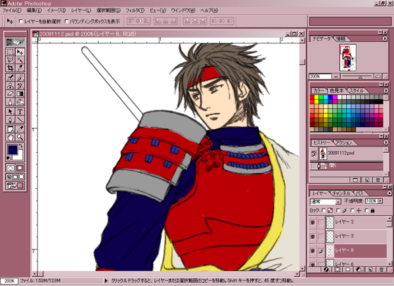Switch to the チャンネル tab
Image resolution: width=394 pixels, height=286 pixels.
tap(341, 193)
